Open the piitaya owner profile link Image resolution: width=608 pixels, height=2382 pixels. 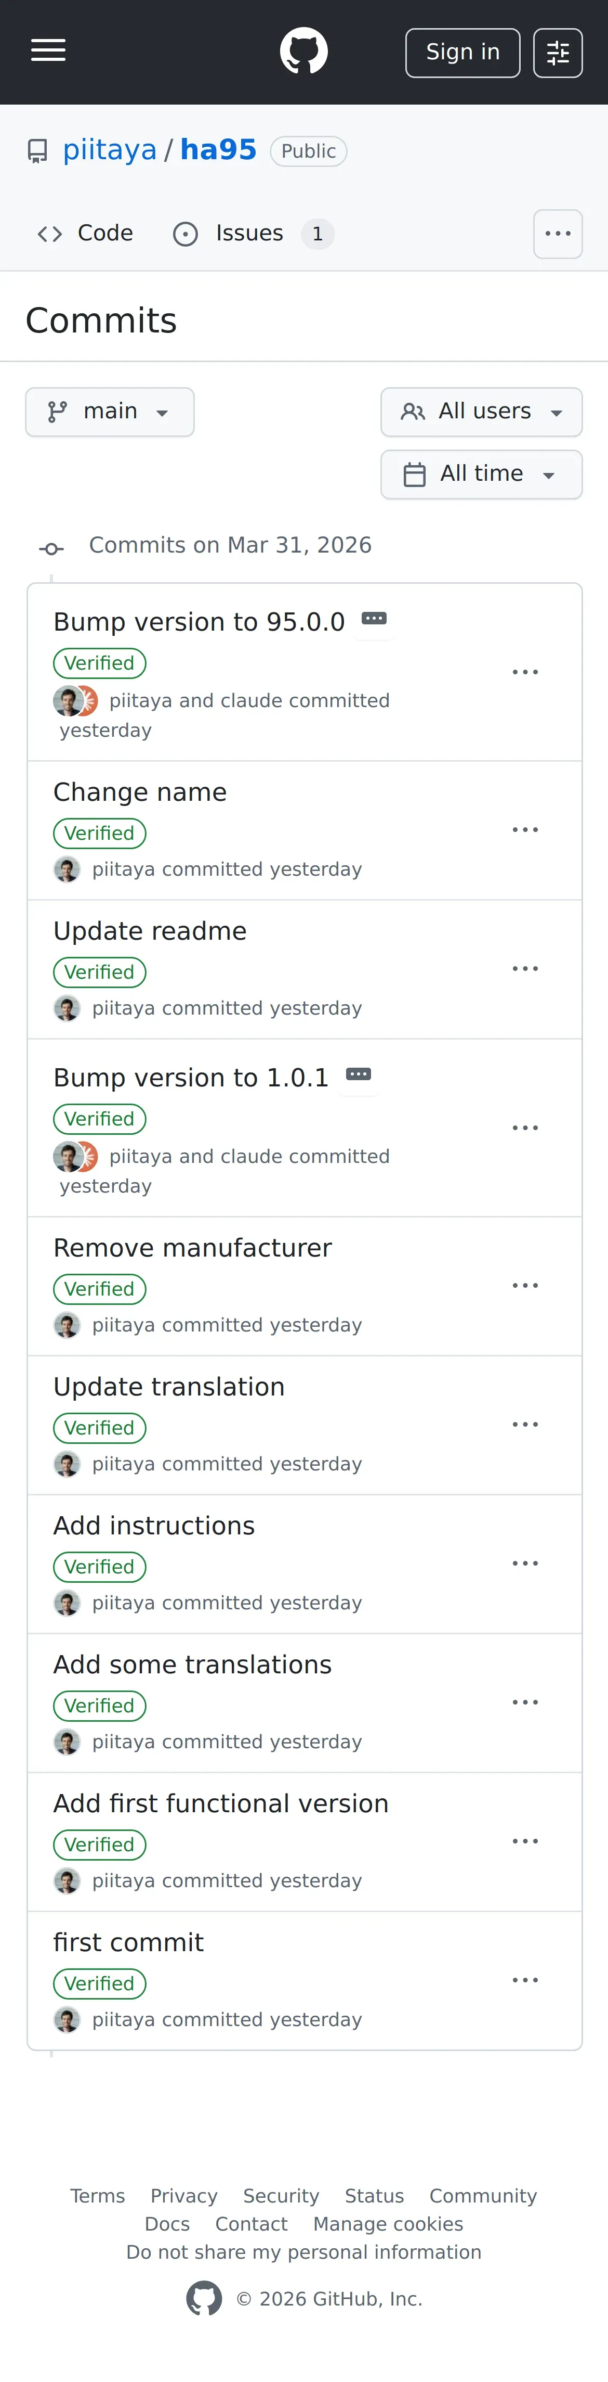(x=109, y=151)
